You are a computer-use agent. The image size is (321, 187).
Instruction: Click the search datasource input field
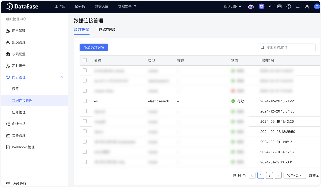coord(287,47)
